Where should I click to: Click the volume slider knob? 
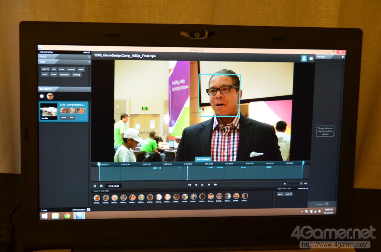coord(301,184)
